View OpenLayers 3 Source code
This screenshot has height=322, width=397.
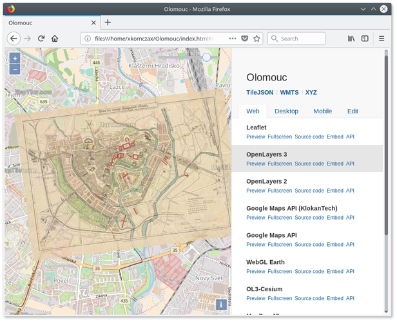coord(309,164)
